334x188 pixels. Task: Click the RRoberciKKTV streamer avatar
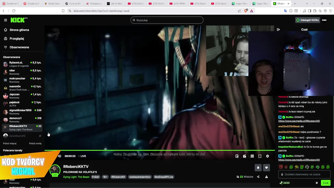(55, 171)
